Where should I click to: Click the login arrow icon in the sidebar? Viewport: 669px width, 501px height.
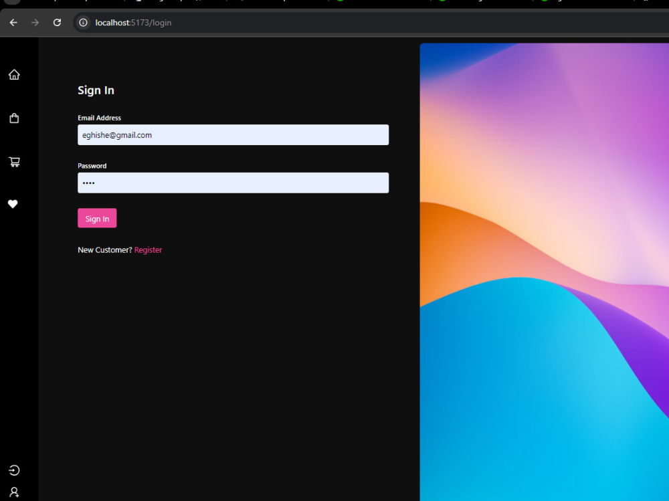[14, 470]
